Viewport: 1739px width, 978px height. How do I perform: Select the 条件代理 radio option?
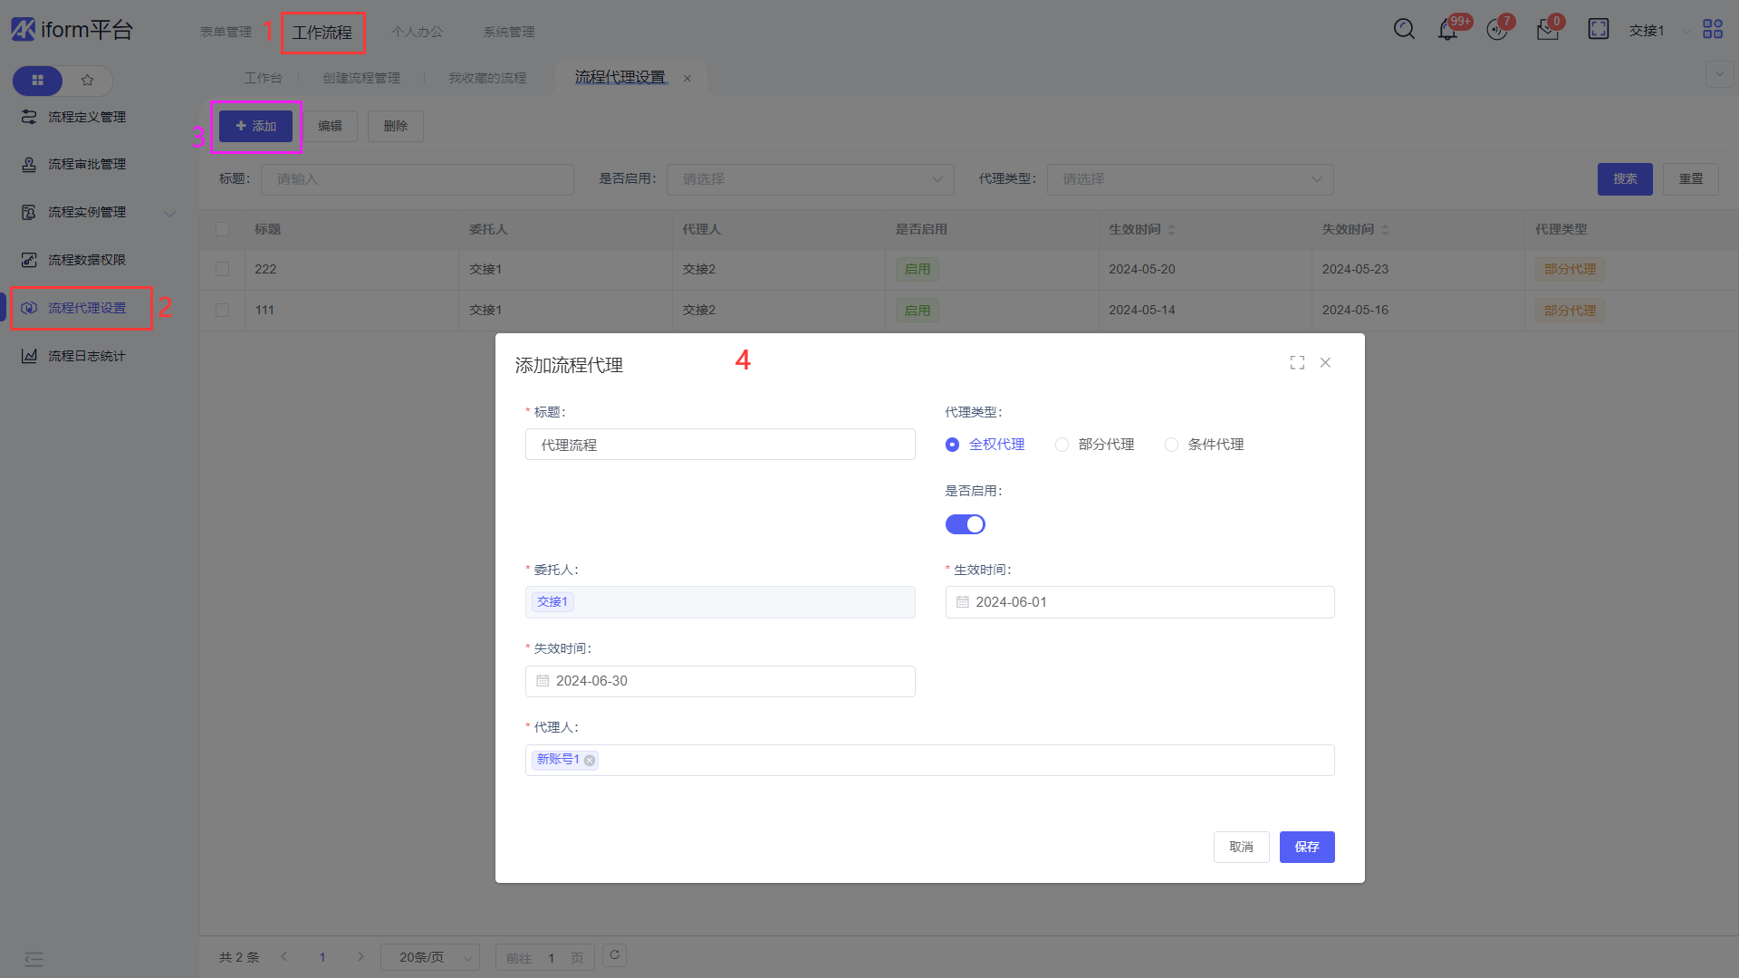coord(1171,445)
